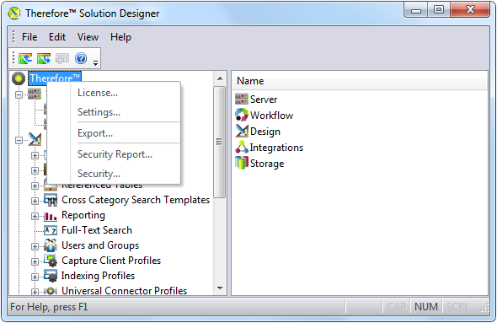Viewport: 497px width, 323px height.
Task: Click the Reporting bar chart icon
Action: 51,216
